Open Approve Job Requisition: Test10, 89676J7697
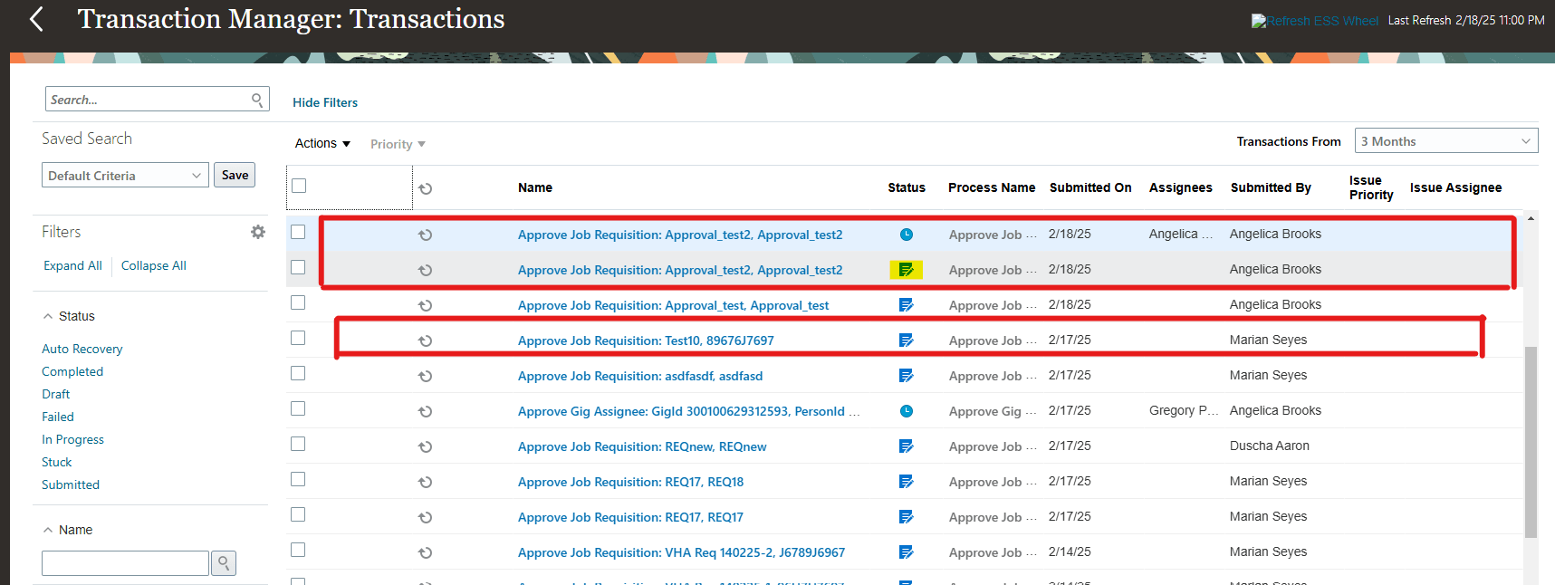 (646, 340)
